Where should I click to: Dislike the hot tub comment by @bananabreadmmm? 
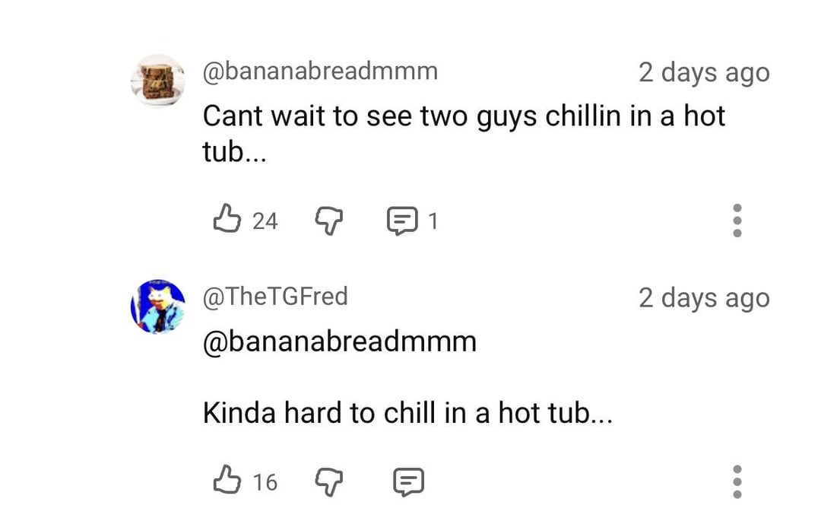pos(328,221)
